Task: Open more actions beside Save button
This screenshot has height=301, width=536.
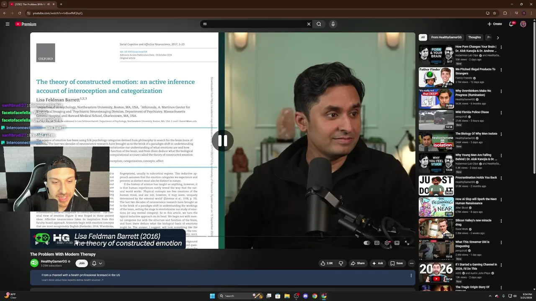Action: [x=412, y=263]
